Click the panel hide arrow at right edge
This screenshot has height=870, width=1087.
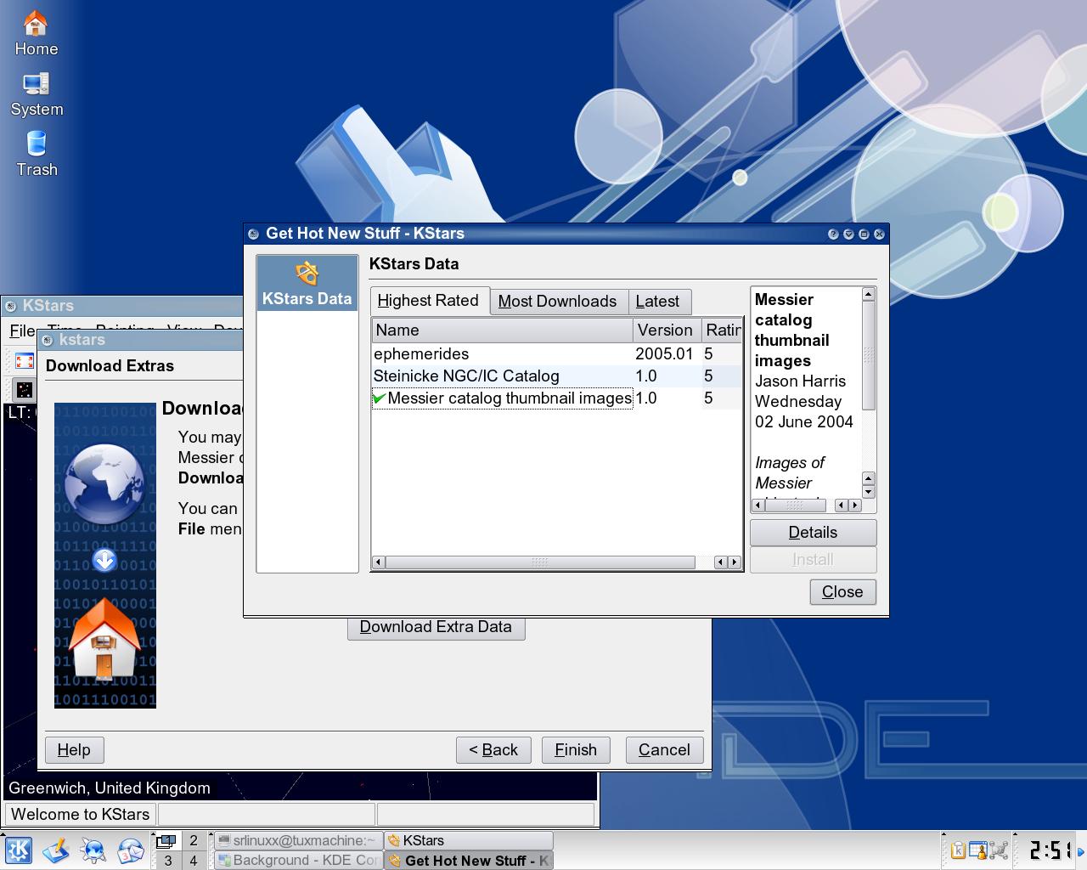(1081, 850)
